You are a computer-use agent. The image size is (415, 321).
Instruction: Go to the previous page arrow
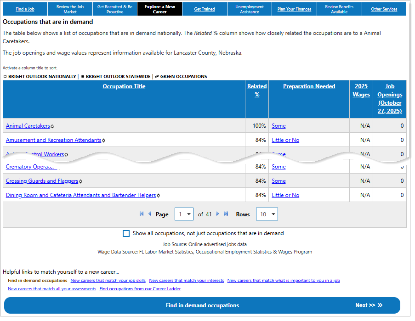tap(149, 214)
